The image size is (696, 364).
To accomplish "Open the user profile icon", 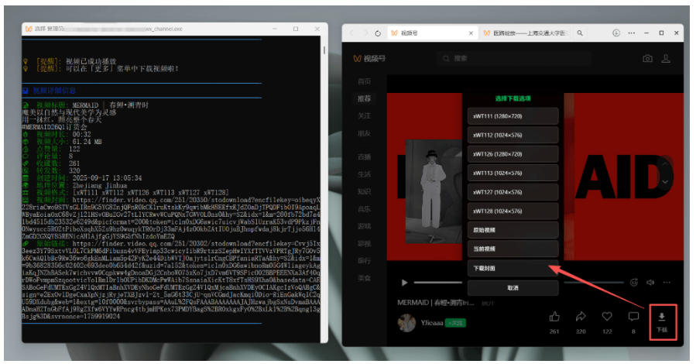I will (666, 58).
